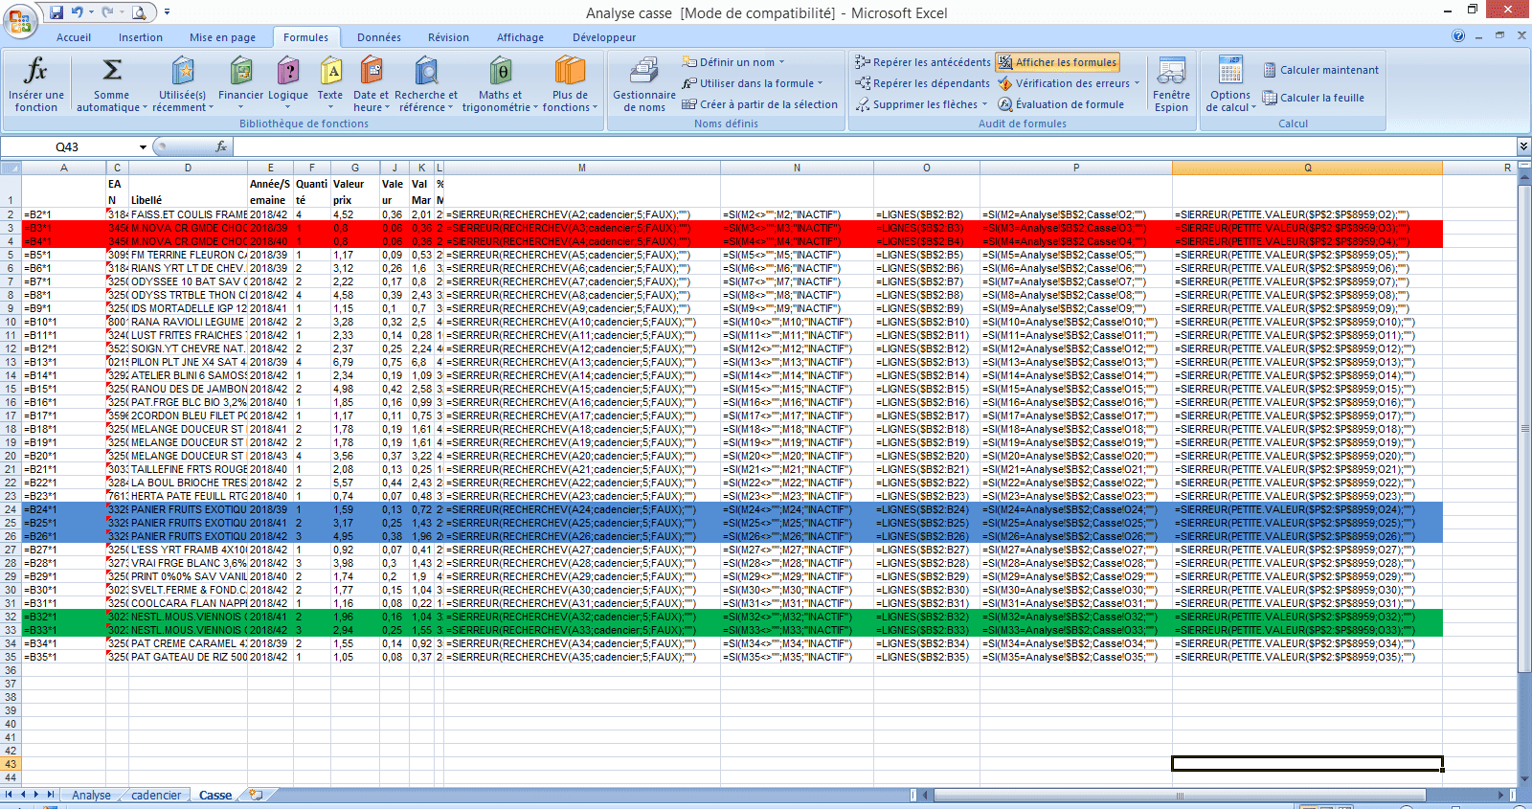1532x809 pixels.
Task: Toggle Afficher les formules off
Action: tap(1057, 62)
